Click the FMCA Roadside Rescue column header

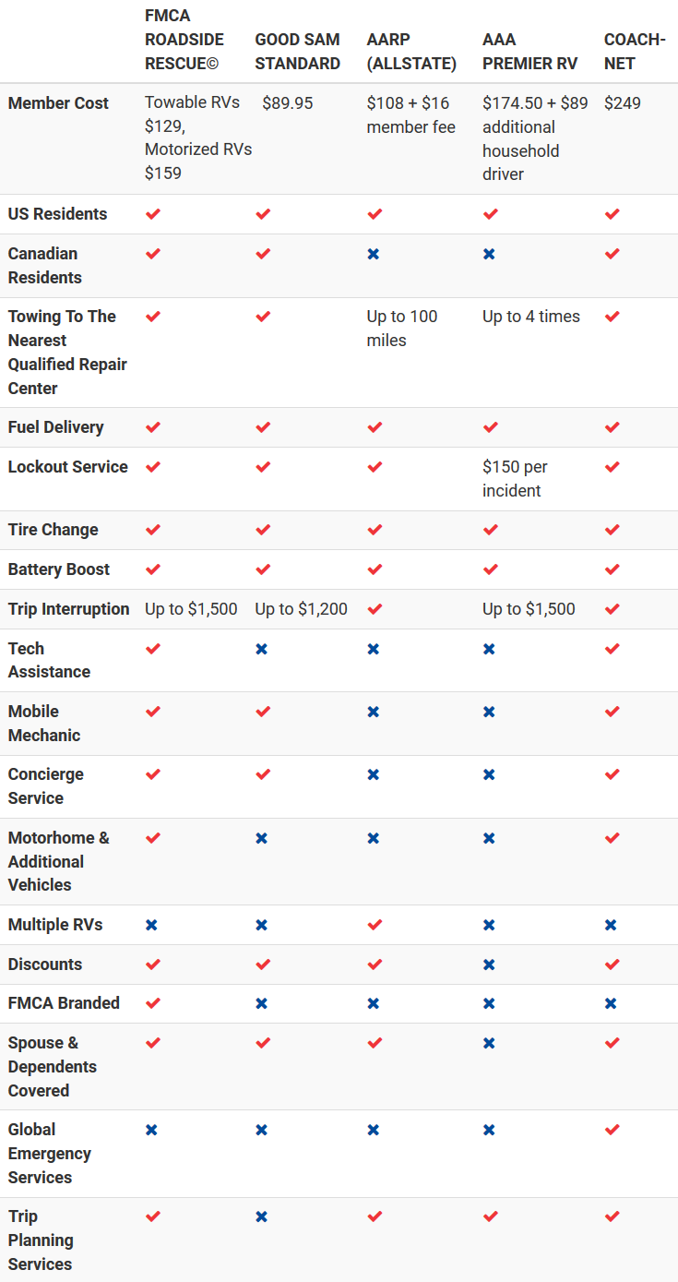(x=184, y=40)
